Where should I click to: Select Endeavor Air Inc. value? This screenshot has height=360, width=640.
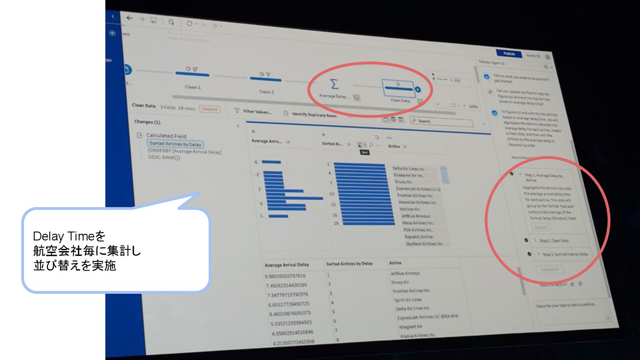pyautogui.click(x=408, y=175)
